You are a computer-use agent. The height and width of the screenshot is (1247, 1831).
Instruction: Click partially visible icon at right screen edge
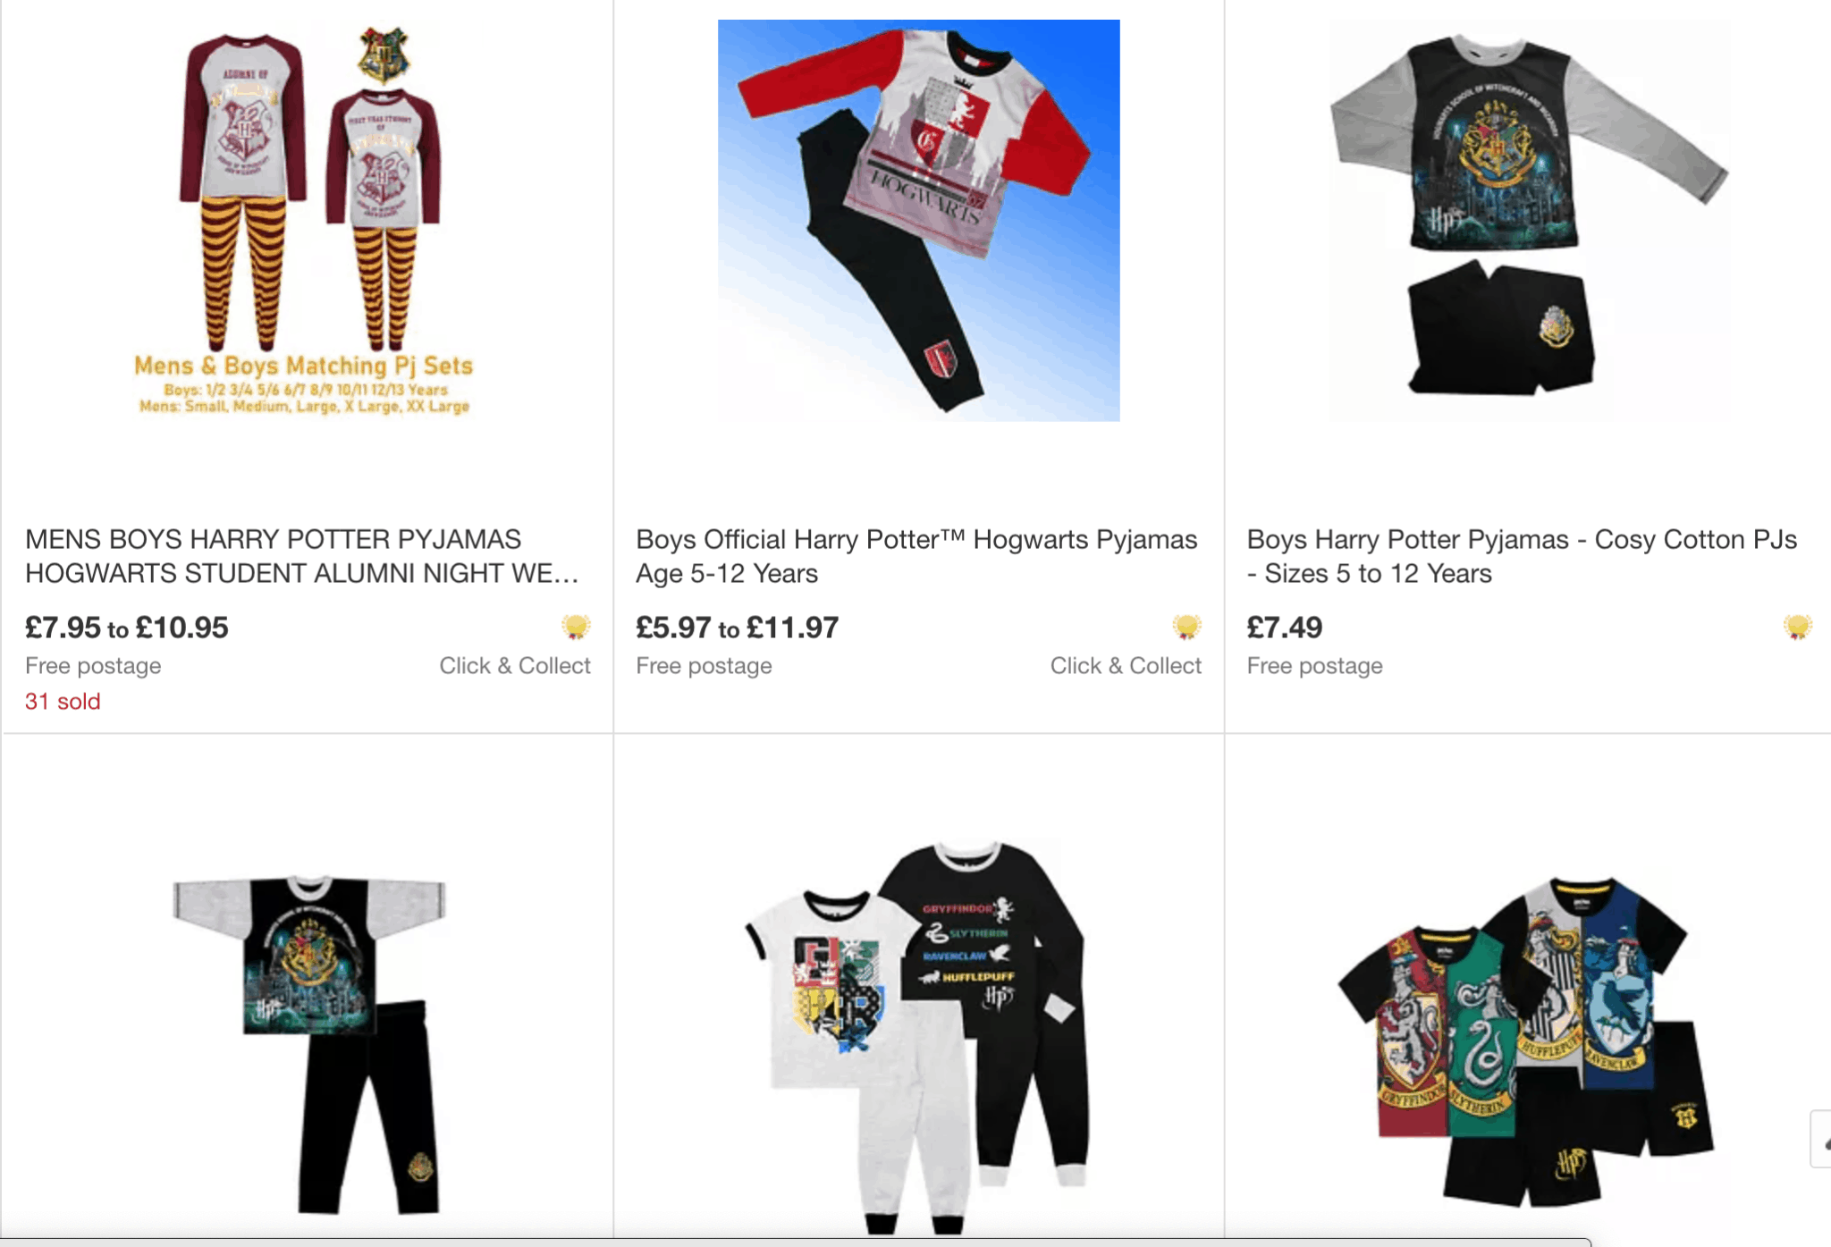tap(1821, 1139)
